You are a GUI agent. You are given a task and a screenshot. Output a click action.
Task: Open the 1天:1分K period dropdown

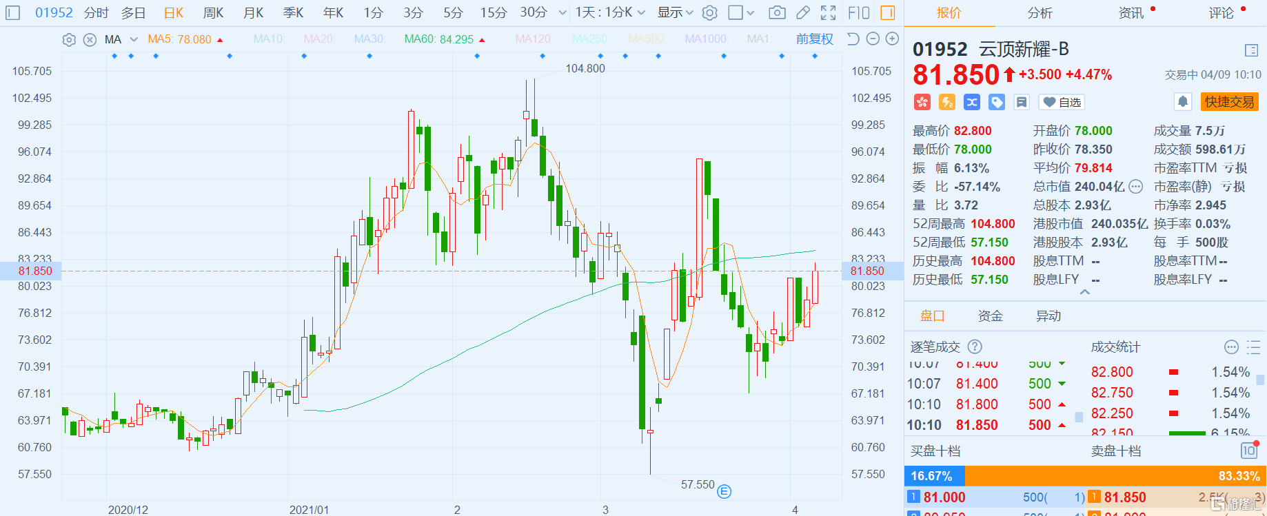coord(610,12)
